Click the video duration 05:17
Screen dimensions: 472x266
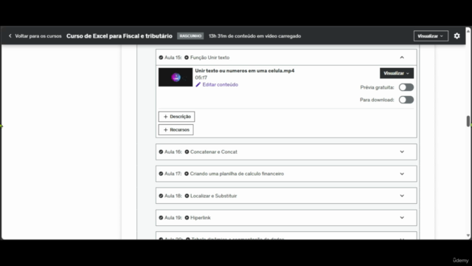(201, 78)
